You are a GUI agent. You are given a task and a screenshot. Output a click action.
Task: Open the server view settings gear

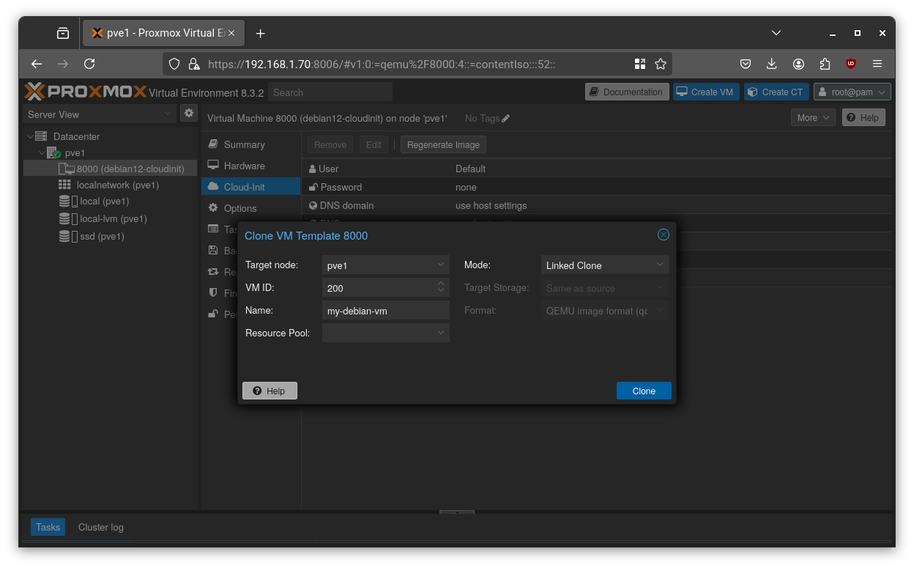pyautogui.click(x=189, y=113)
